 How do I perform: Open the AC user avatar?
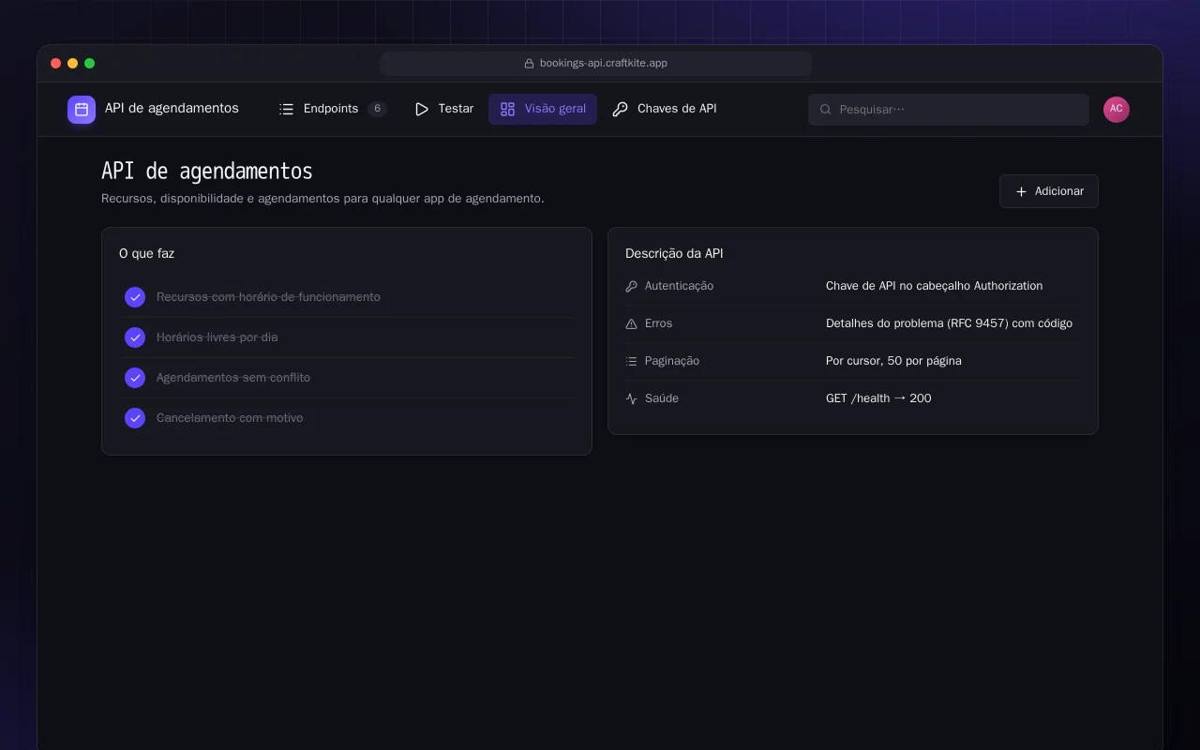coord(1117,110)
